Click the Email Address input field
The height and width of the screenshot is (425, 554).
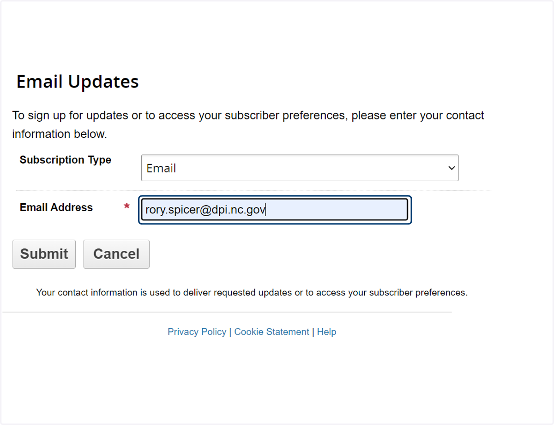click(275, 210)
